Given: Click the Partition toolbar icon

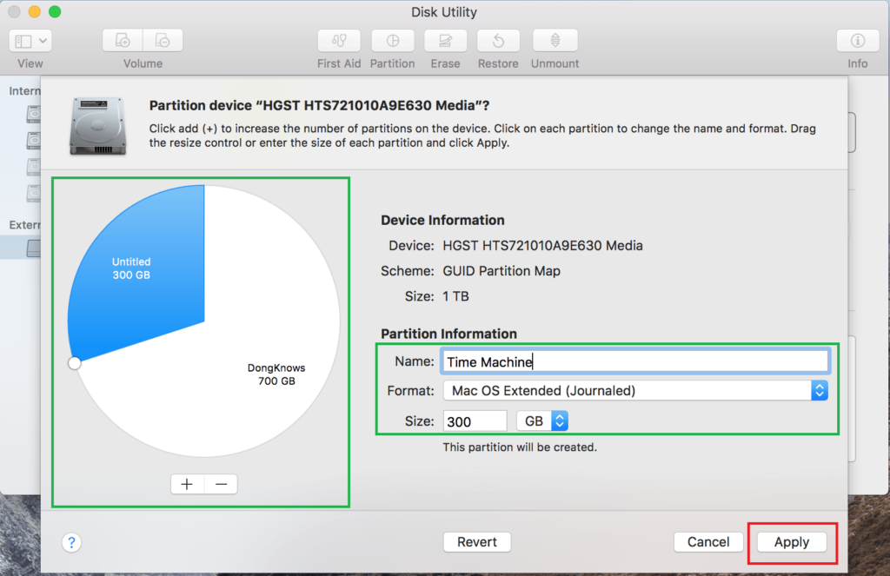Looking at the screenshot, I should point(392,41).
